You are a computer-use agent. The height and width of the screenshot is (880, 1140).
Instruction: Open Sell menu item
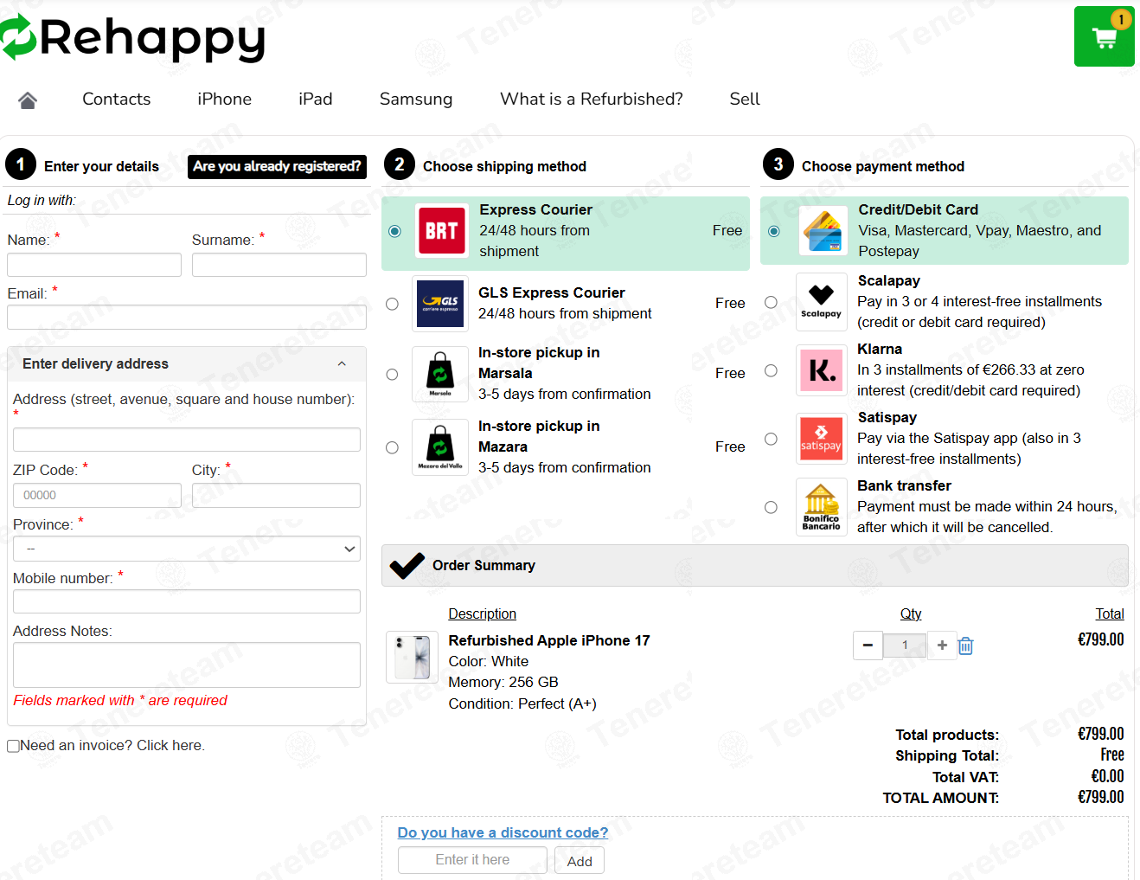tap(745, 100)
